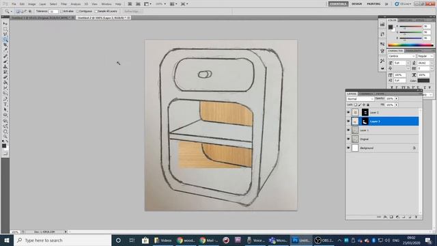Click Add layer mask icon

click(x=391, y=217)
